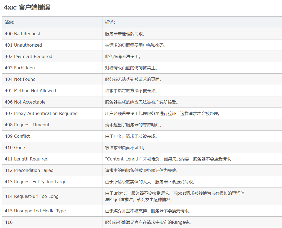Click the "406 Not Acceptable" cell
This screenshot has width=282, height=228.
(x=52, y=102)
